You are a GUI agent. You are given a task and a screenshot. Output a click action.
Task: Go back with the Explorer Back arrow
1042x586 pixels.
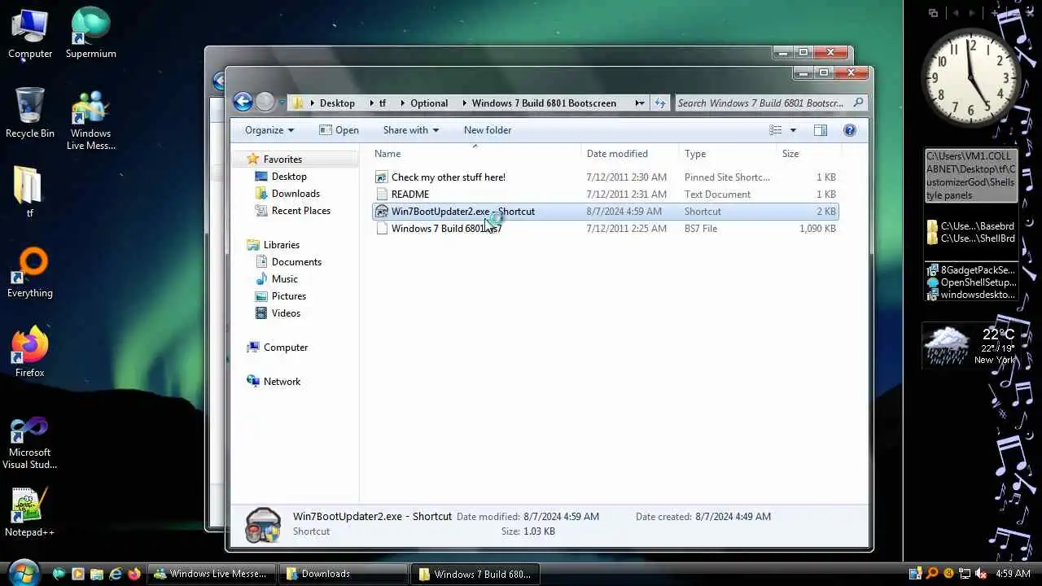point(243,102)
